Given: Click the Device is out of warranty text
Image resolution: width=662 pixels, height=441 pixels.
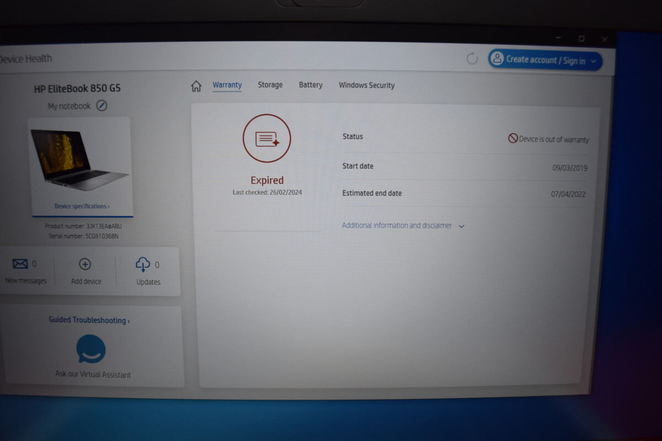Looking at the screenshot, I should click(554, 139).
